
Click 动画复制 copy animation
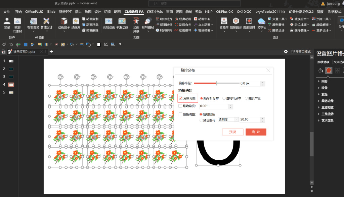point(90,19)
